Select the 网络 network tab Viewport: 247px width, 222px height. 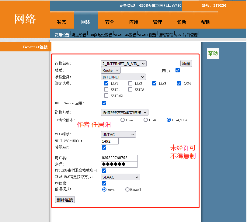point(86,22)
